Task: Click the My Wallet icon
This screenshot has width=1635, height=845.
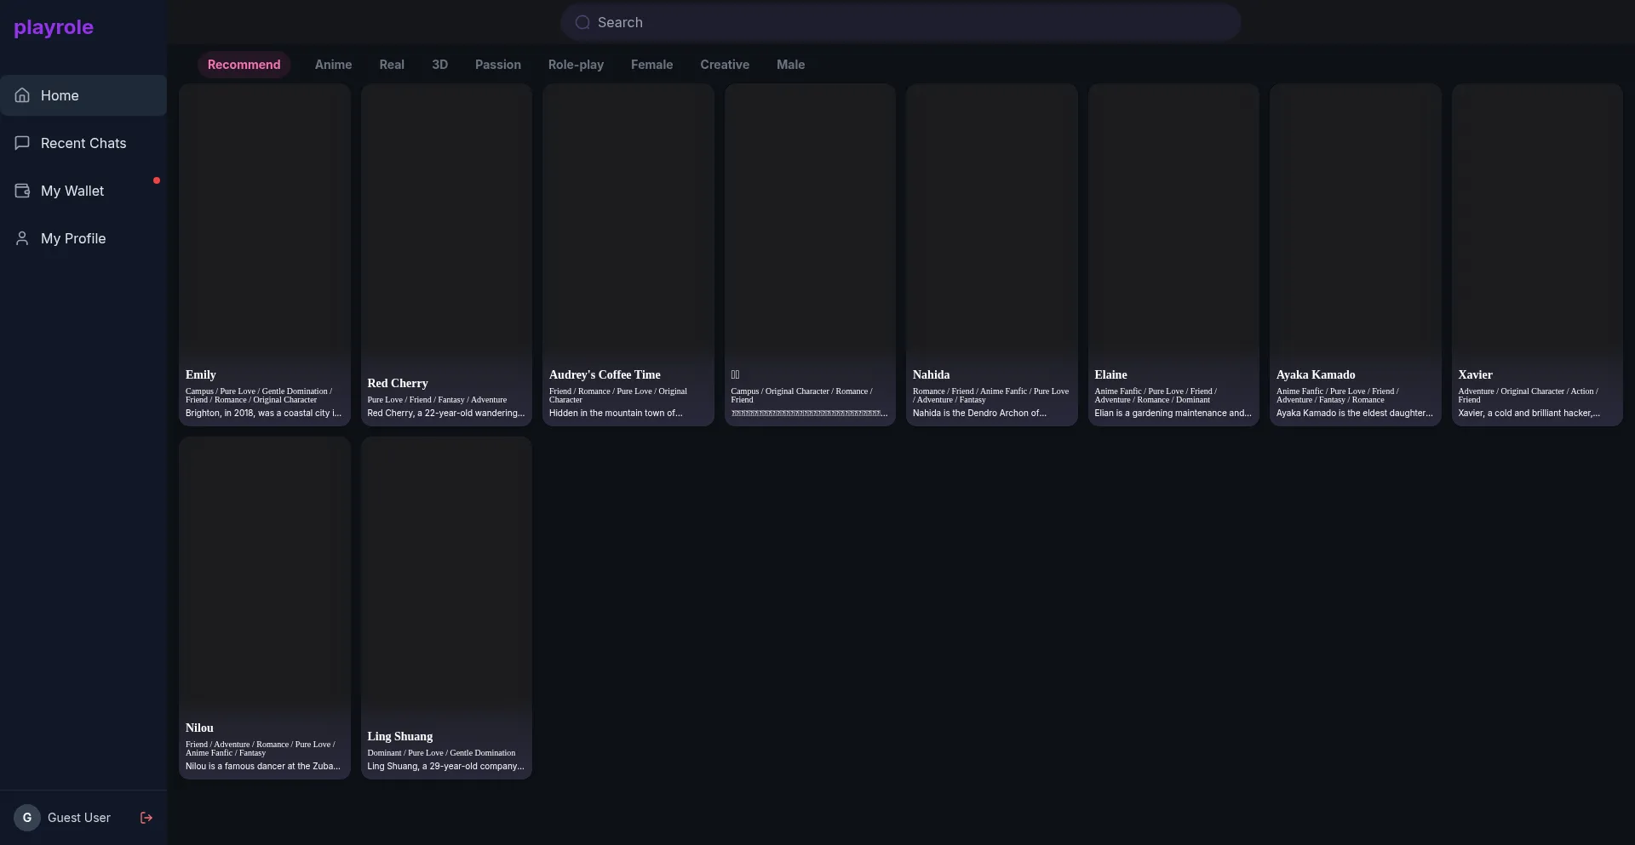Action: click(x=22, y=191)
